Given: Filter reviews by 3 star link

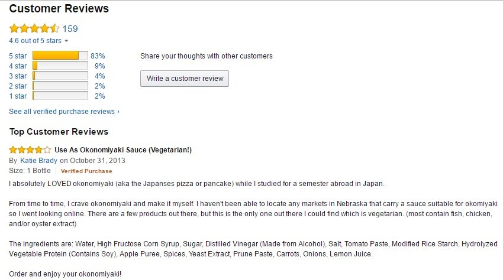Looking at the screenshot, I should [x=18, y=76].
